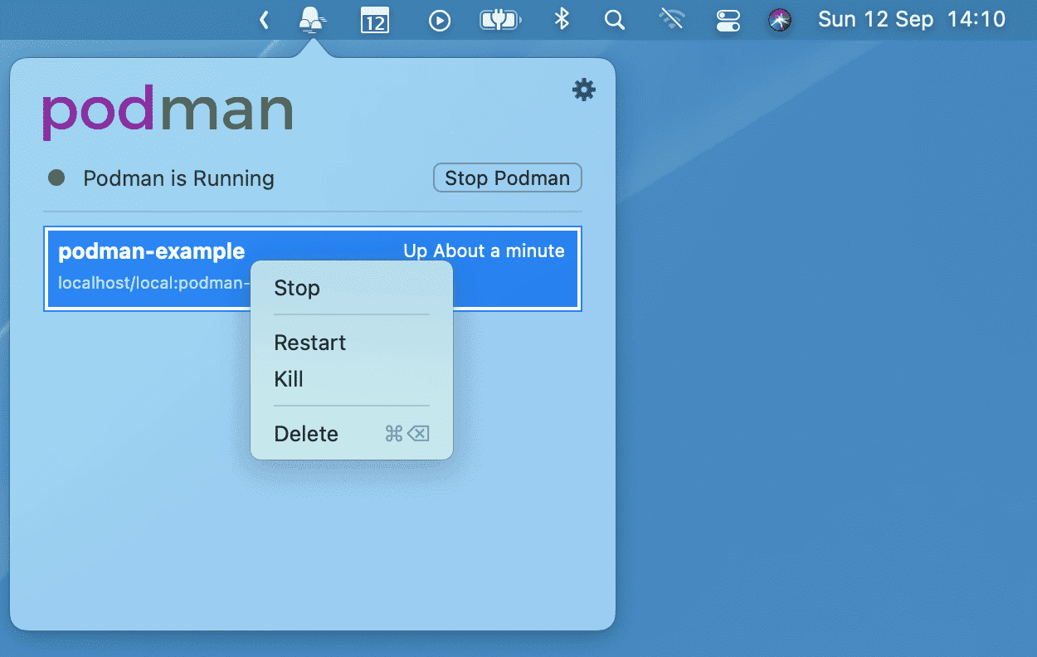Expand hidden menu bar items chevron

[264, 20]
